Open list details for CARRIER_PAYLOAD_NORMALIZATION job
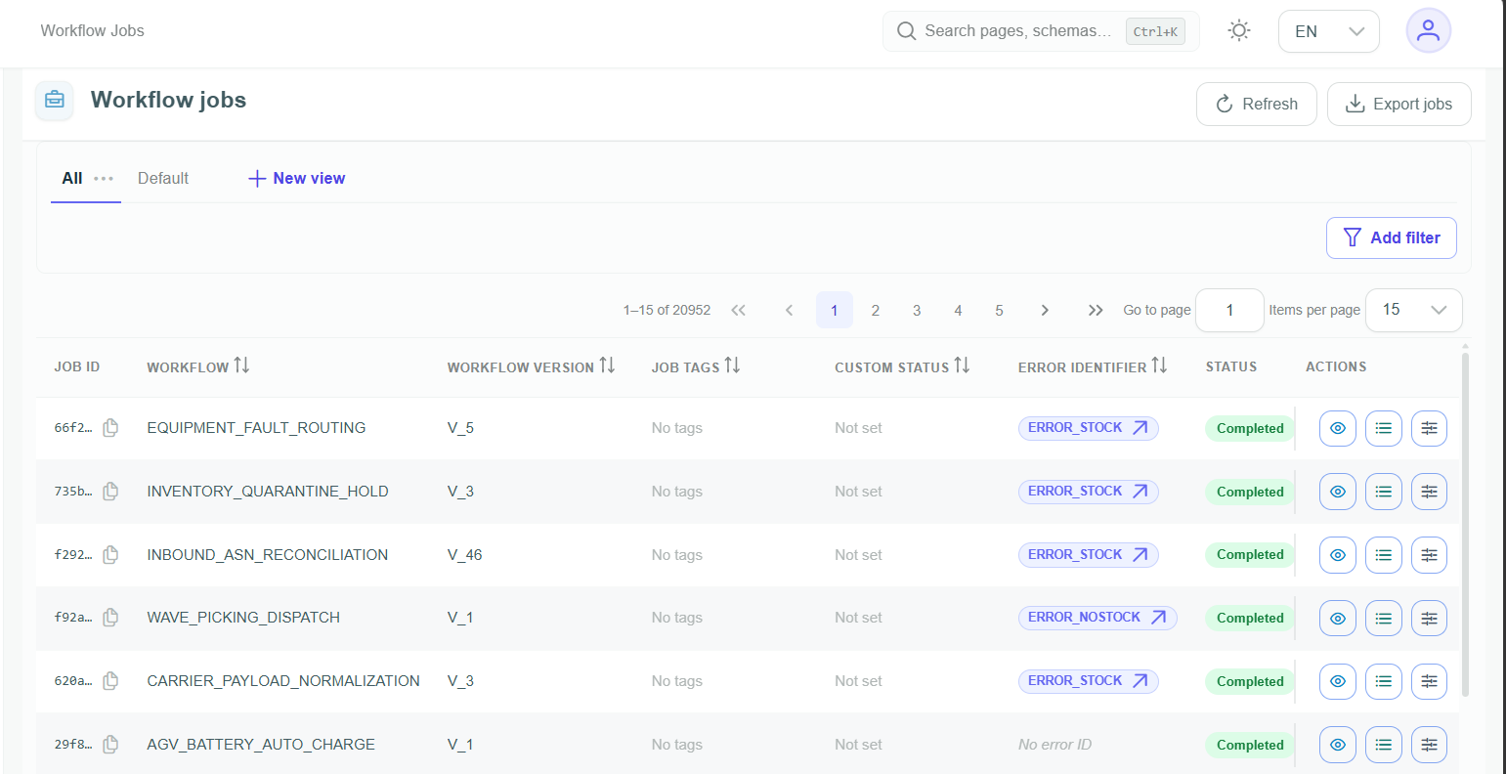Screen dimensions: 1506x774 tap(1384, 681)
